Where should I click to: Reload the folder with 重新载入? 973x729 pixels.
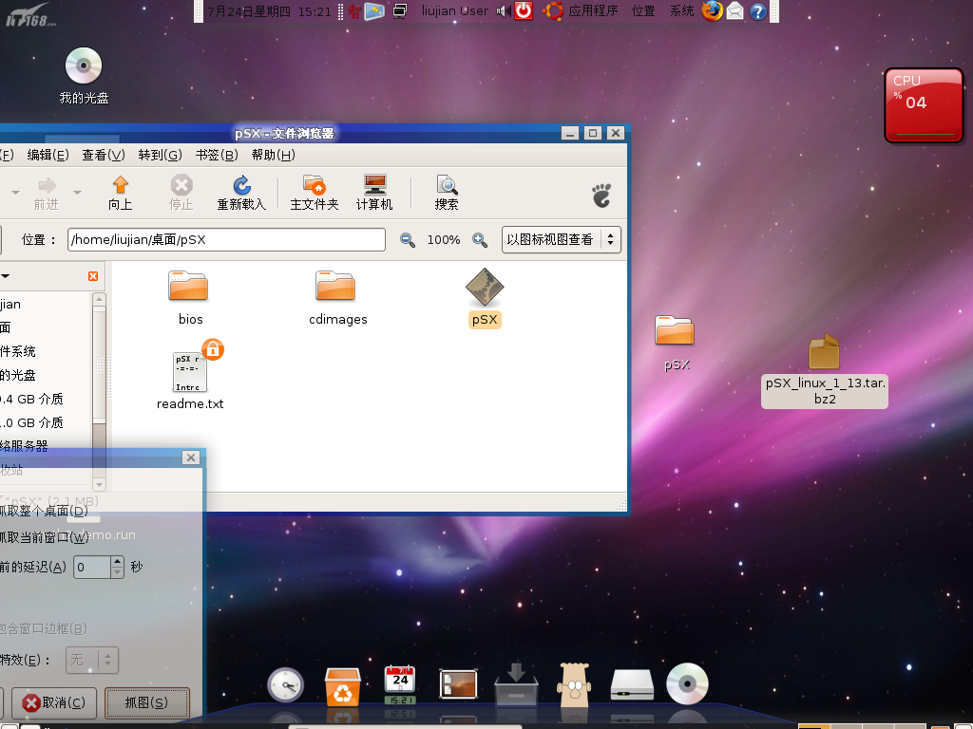(241, 193)
